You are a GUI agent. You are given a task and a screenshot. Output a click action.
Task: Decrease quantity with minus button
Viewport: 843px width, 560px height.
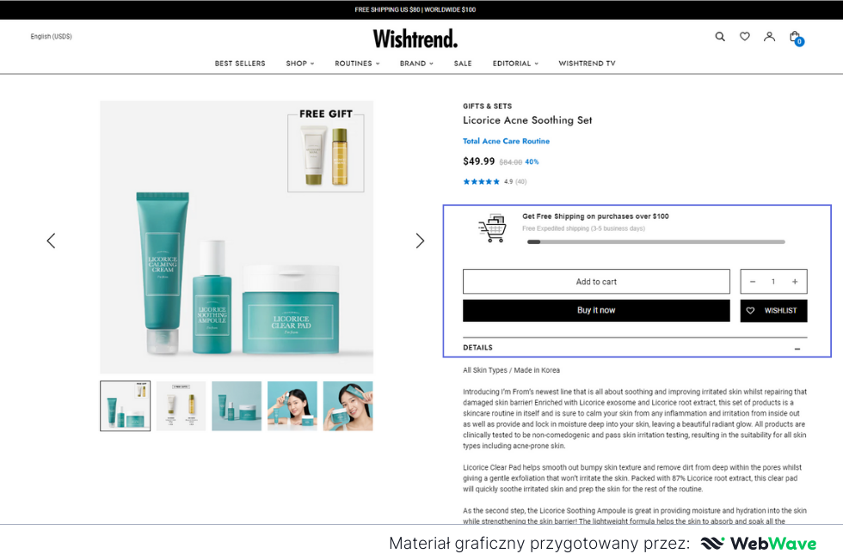pos(753,282)
